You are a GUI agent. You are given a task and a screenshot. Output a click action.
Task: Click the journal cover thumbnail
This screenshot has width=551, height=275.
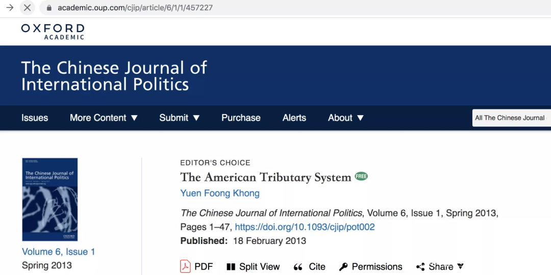(50, 199)
